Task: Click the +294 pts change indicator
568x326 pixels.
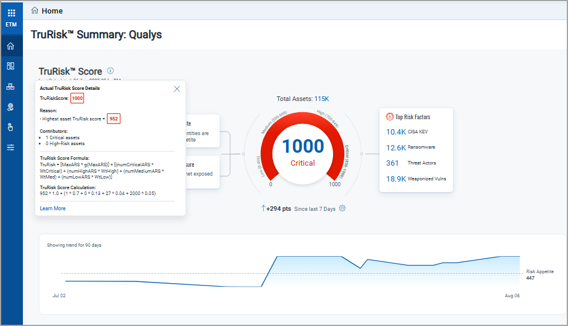Action: point(276,209)
